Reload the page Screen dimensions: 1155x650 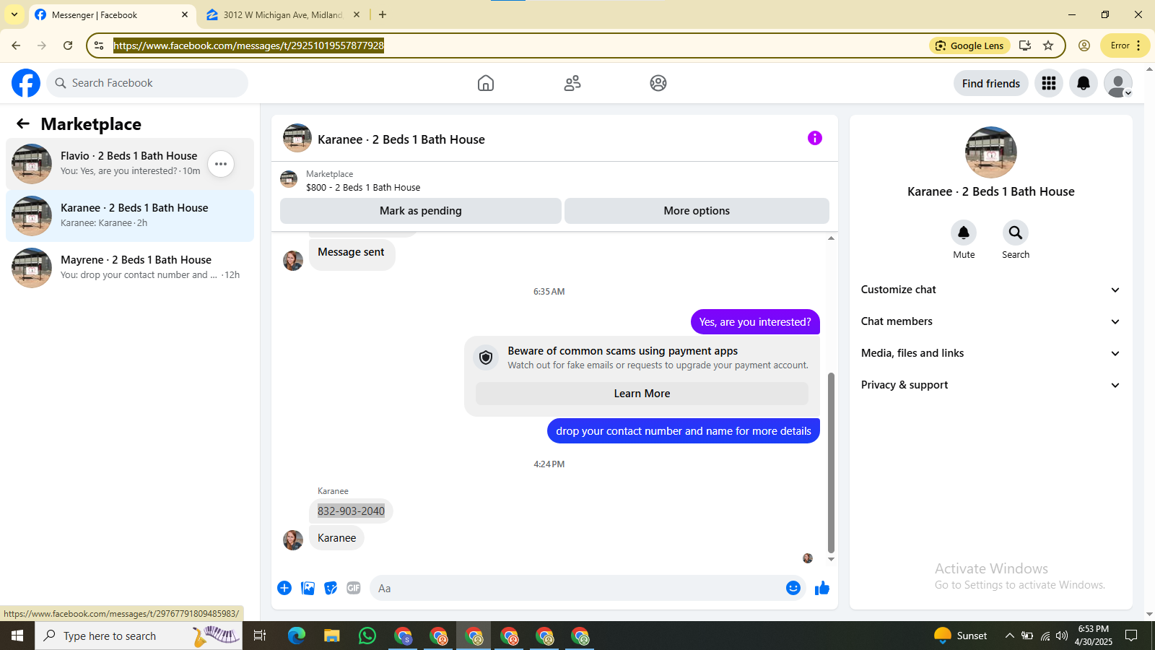68,45
